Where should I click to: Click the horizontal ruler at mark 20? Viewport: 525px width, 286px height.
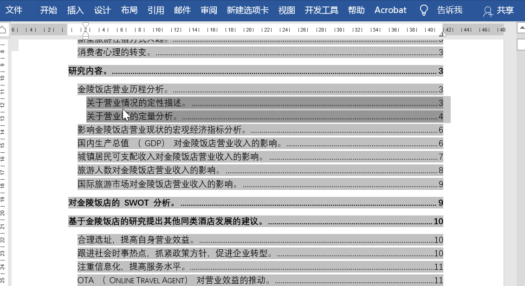249,30
